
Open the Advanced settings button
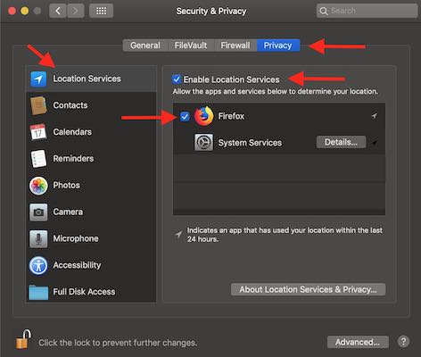[358, 342]
